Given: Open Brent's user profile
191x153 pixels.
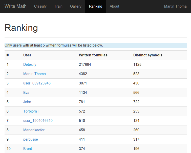Looking at the screenshot, I should pos(28,149).
